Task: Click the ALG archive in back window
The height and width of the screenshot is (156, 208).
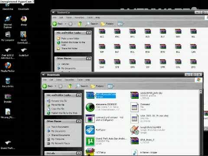Action: pyautogui.click(x=102, y=33)
